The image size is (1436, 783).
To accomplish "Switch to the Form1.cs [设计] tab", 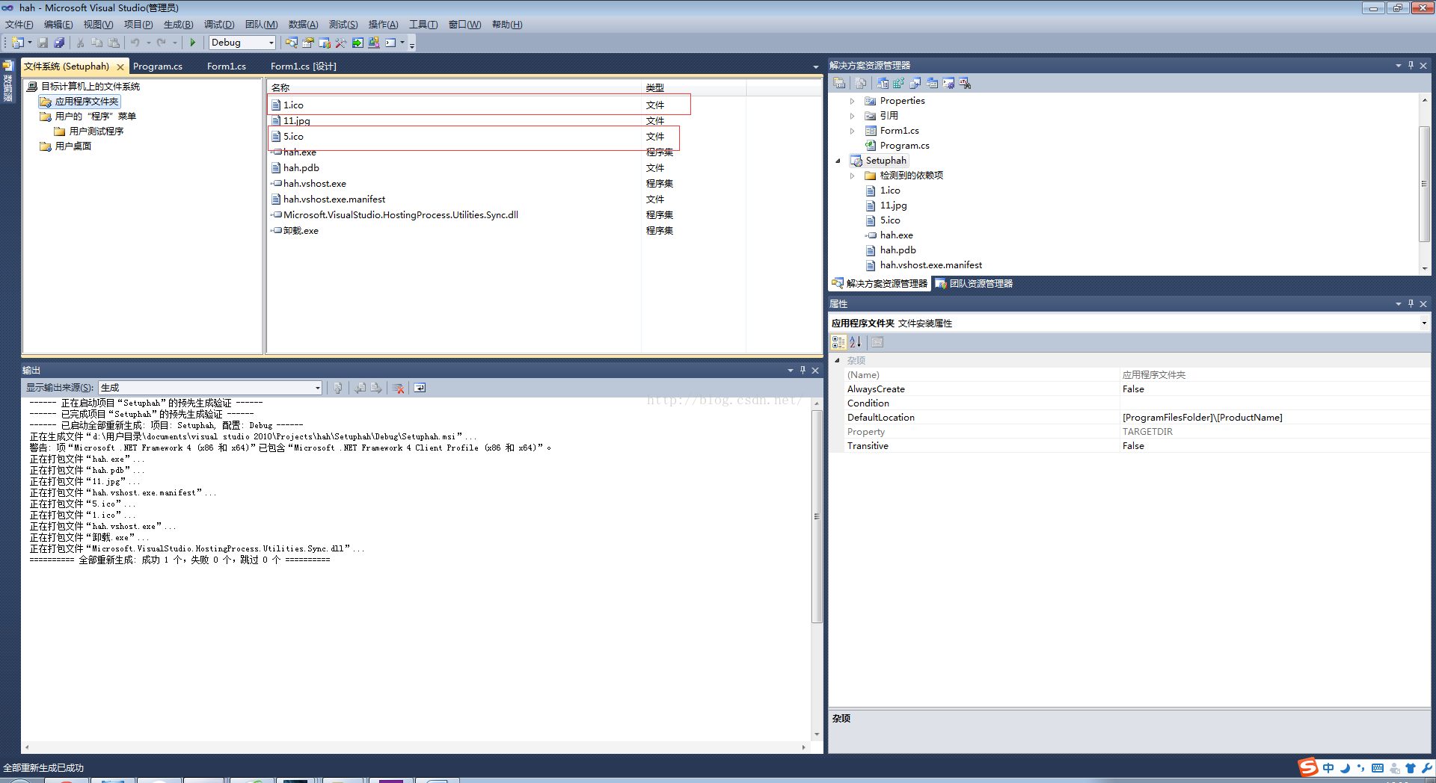I will (304, 66).
